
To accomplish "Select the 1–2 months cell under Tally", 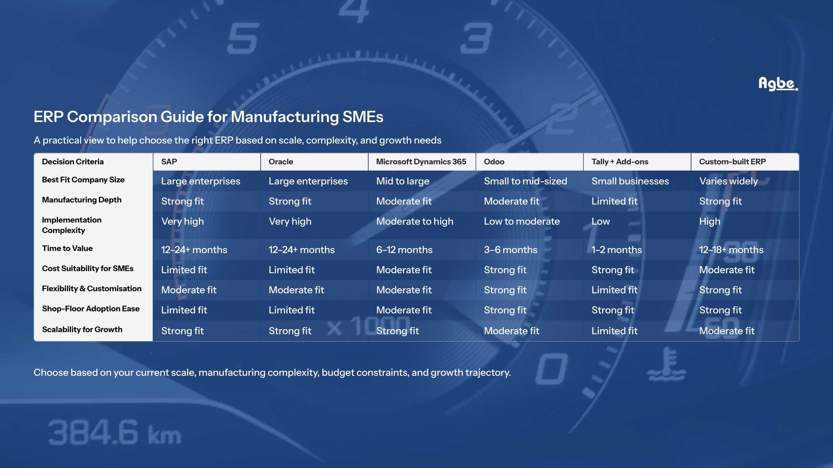I will pyautogui.click(x=617, y=249).
